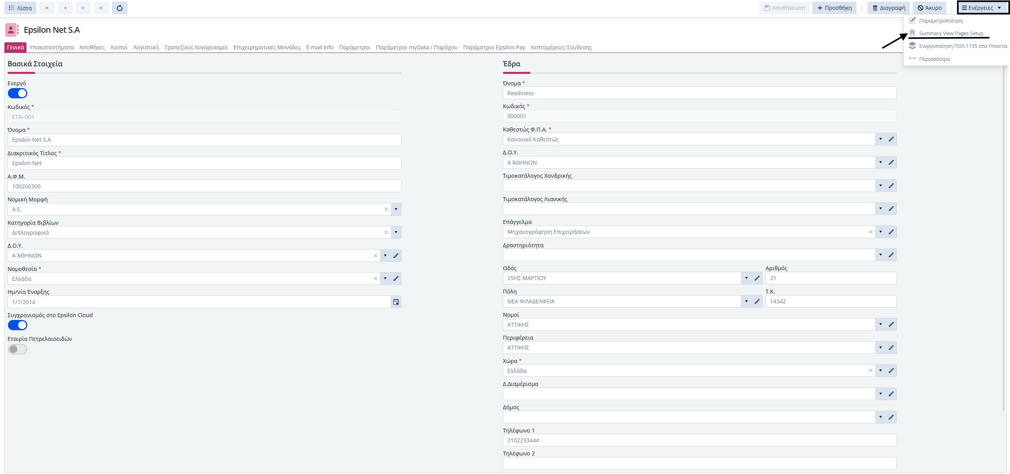Edit Νομοί pencil icon
The height and width of the screenshot is (474, 1010).
891,324
